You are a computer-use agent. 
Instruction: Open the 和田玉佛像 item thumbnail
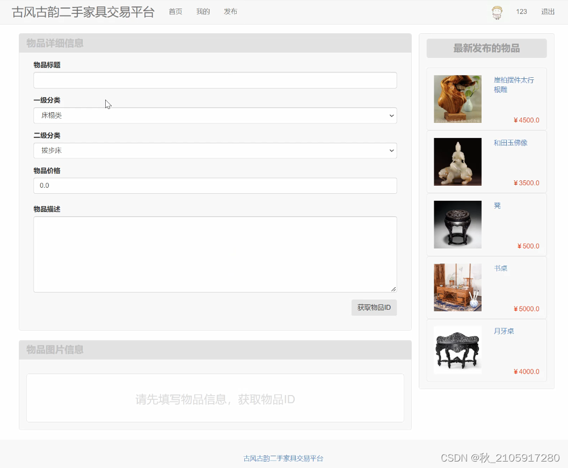(x=457, y=162)
